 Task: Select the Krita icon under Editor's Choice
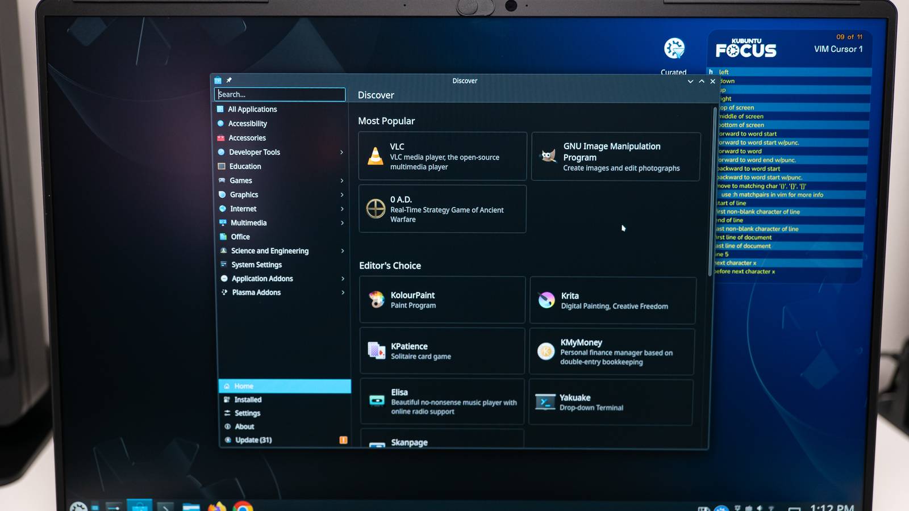[x=547, y=300]
